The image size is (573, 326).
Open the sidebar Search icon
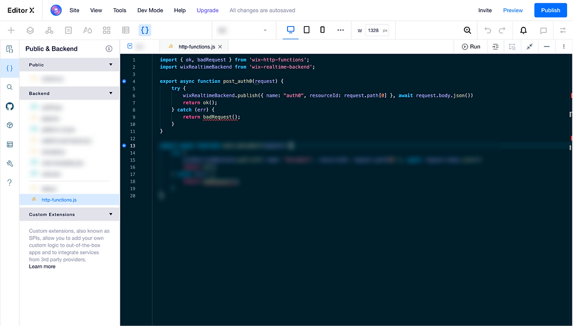pos(9,87)
